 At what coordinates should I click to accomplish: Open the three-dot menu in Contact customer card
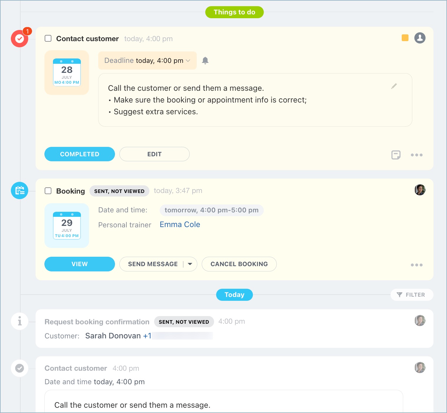point(416,155)
